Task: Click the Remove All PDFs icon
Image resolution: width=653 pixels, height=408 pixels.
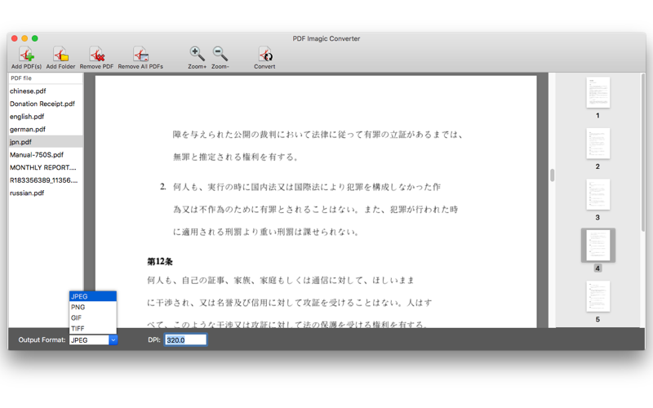Action: click(x=140, y=55)
